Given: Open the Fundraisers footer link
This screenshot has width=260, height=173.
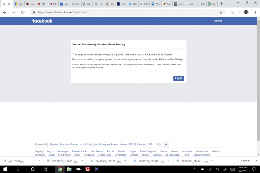Looking at the screenshot, I should (x=65, y=155).
